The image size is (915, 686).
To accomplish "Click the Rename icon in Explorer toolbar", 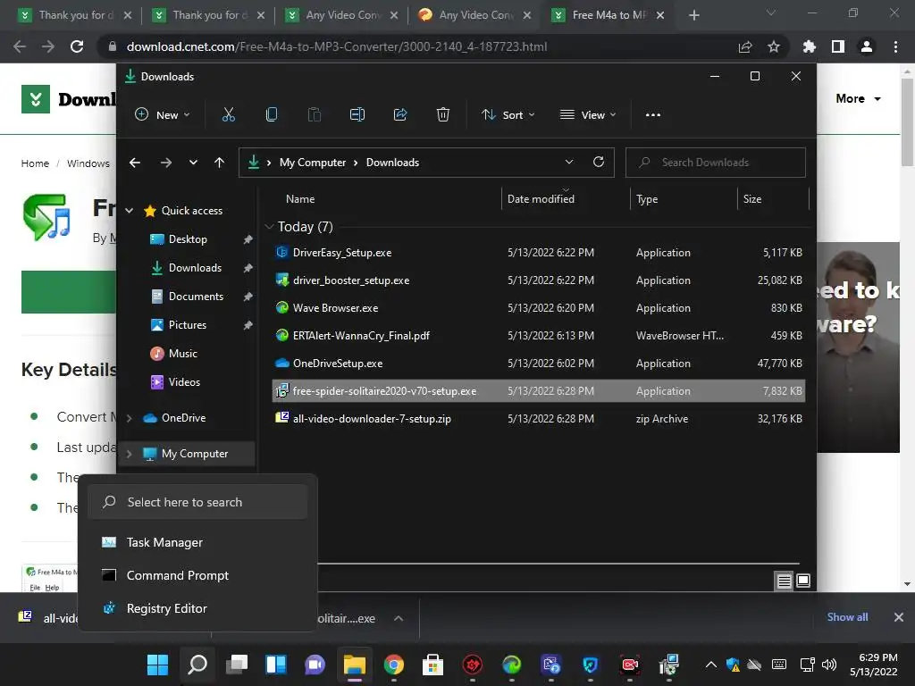I will pyautogui.click(x=357, y=115).
